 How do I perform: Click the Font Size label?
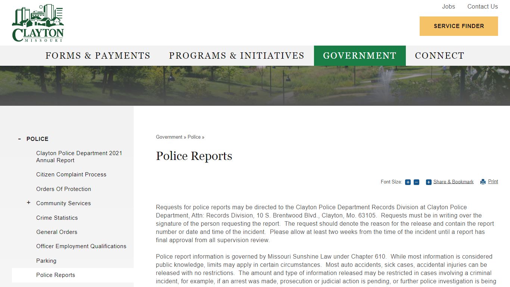pos(391,182)
